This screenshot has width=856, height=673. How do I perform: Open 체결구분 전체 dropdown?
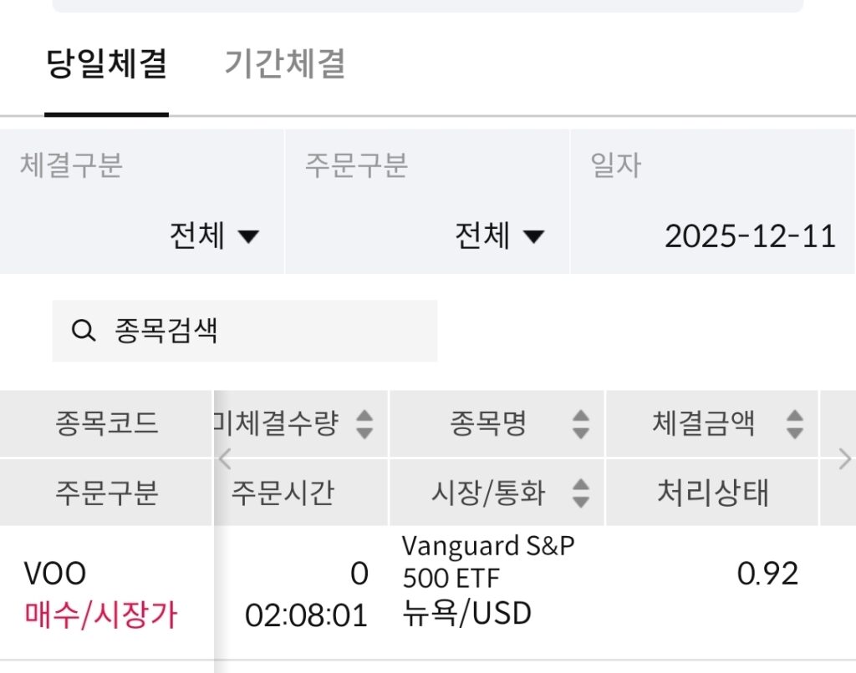(214, 236)
